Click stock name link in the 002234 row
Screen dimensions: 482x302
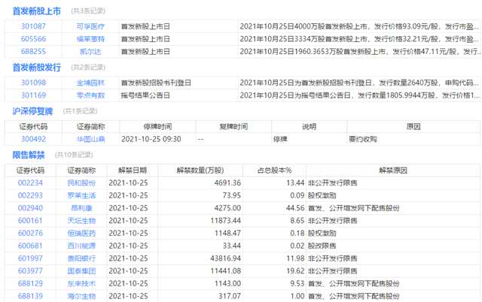point(81,183)
